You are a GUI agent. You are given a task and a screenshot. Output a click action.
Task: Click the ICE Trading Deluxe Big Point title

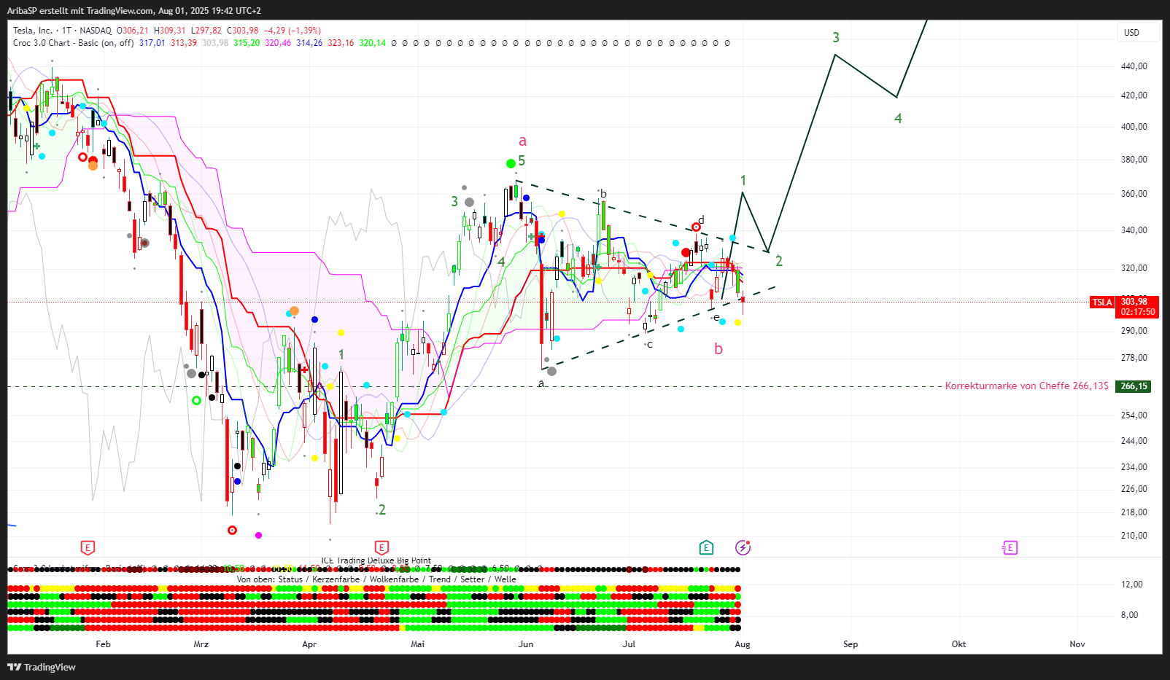(x=376, y=560)
